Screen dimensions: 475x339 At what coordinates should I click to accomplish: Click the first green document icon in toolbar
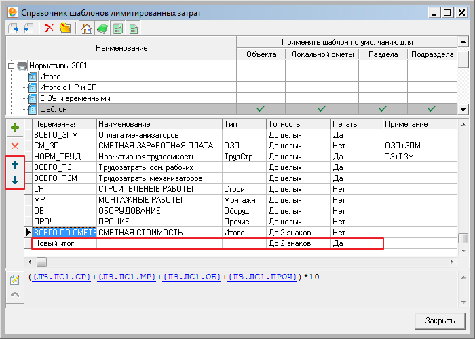118,28
